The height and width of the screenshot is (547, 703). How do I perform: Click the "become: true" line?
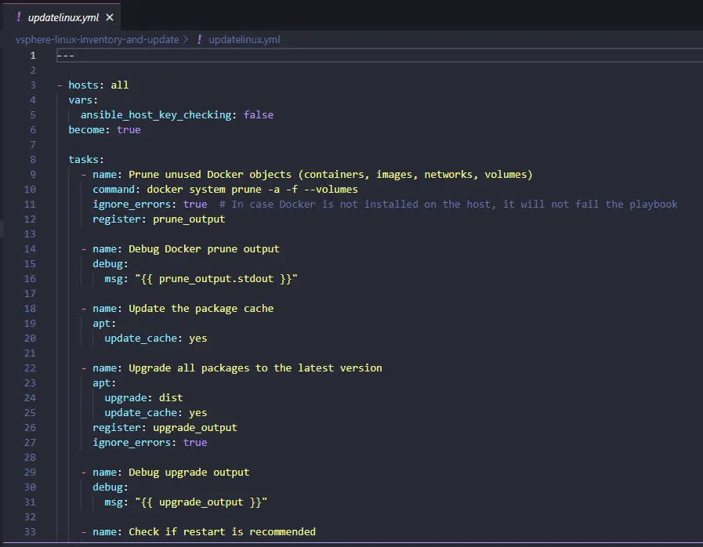coord(104,130)
